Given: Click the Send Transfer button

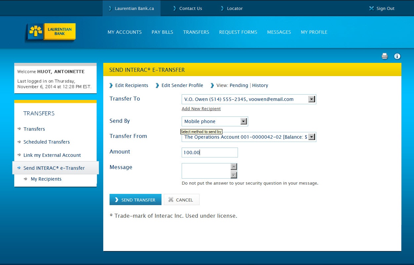Looking at the screenshot, I should click(x=135, y=199).
